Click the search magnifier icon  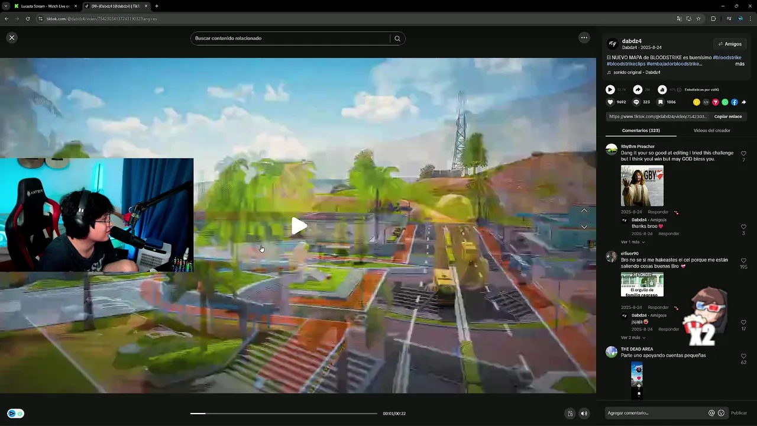coord(397,38)
